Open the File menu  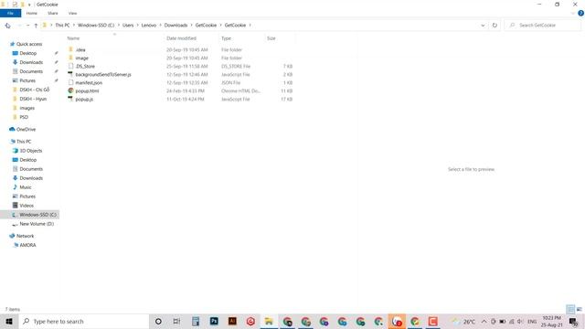10,13
